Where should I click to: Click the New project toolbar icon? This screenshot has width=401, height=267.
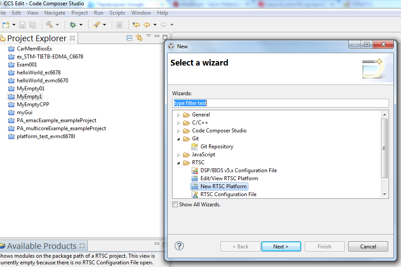point(6,25)
